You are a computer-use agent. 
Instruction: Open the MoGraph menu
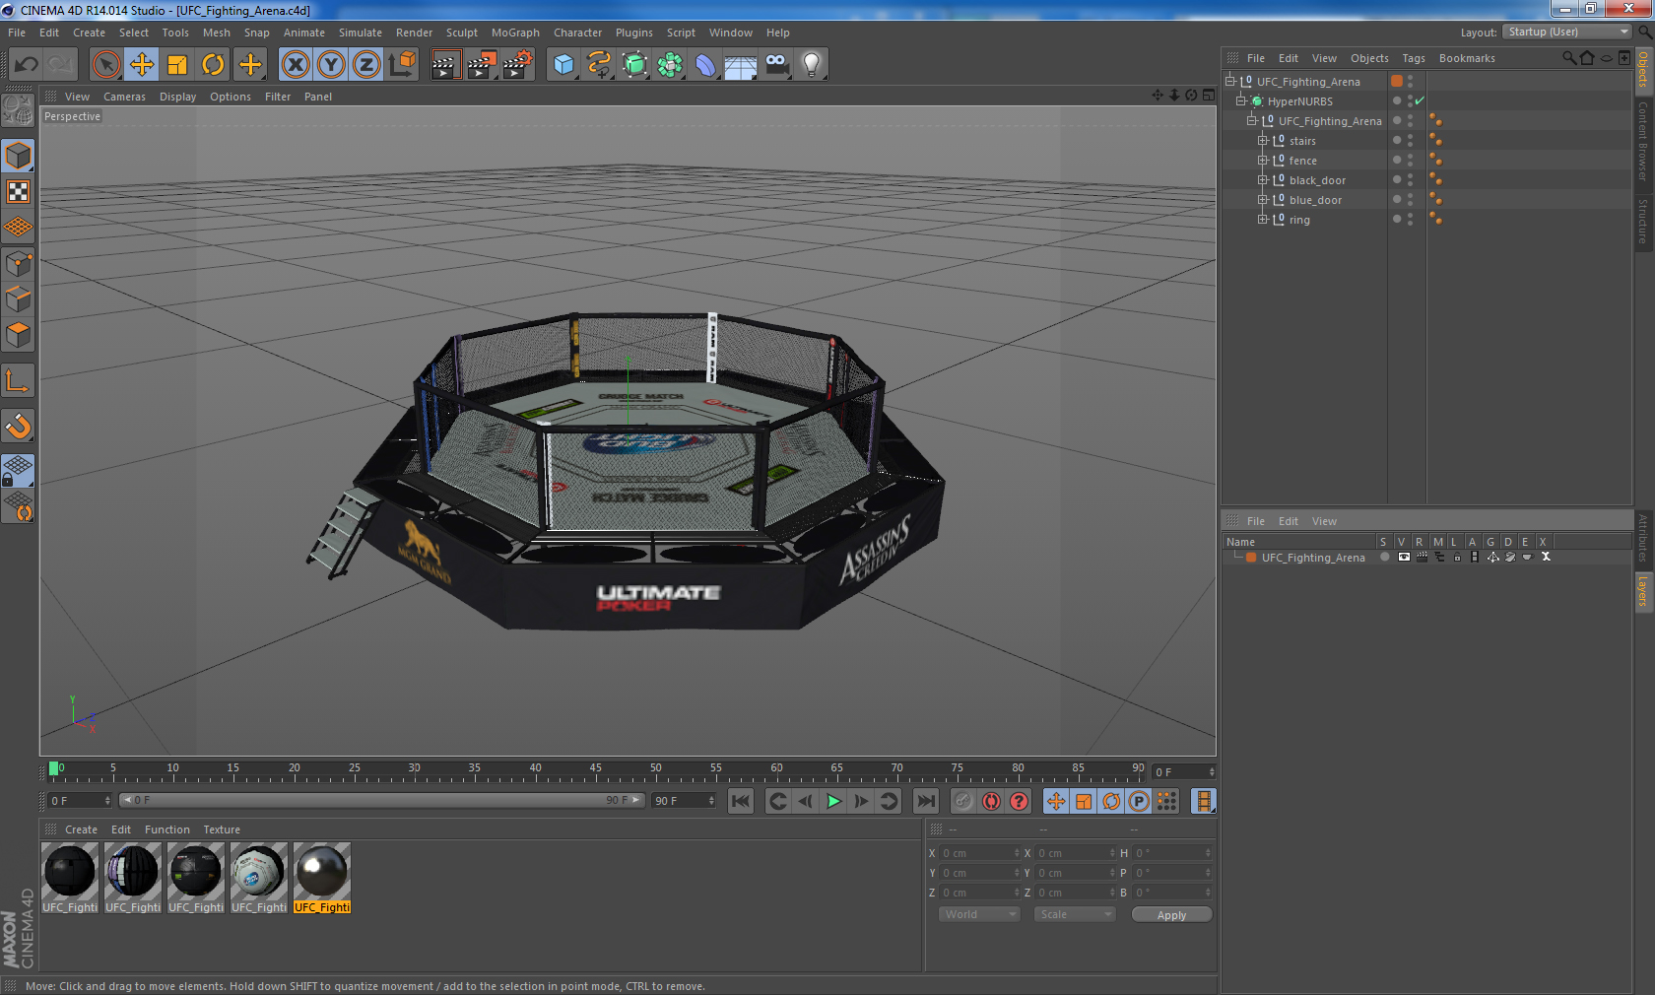(x=515, y=33)
